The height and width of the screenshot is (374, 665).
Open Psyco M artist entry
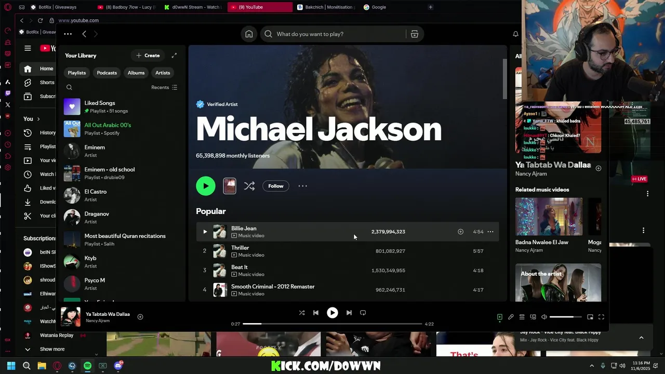click(x=122, y=284)
